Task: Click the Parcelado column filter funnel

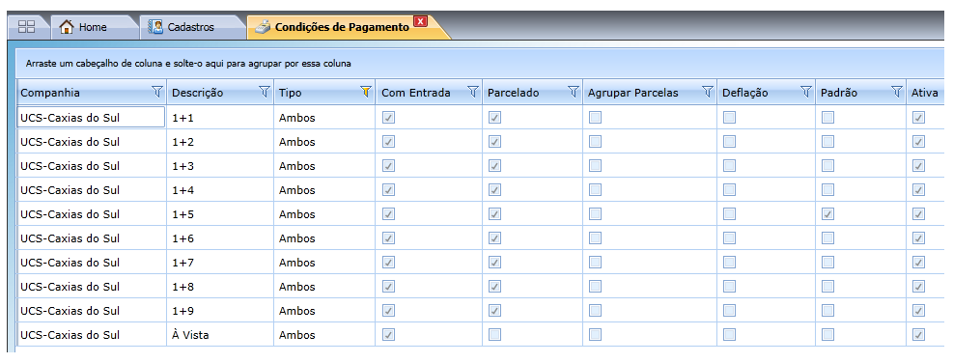Action: 574,93
